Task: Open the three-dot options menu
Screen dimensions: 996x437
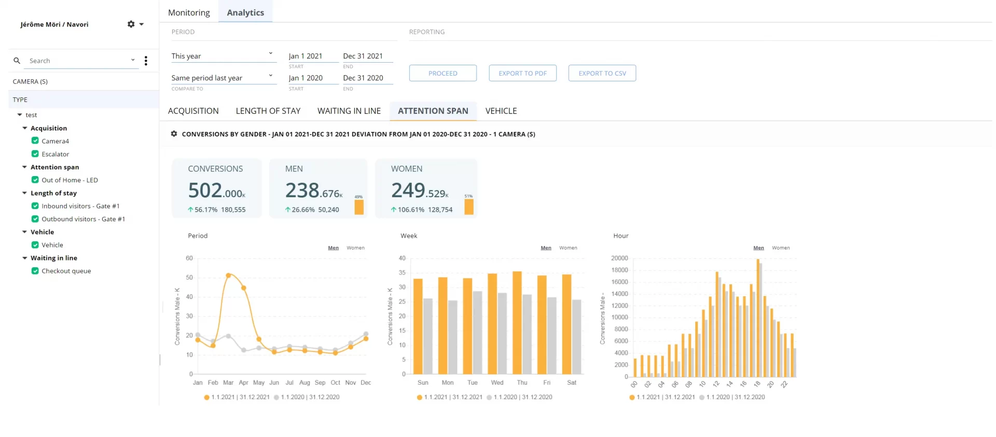Action: 146,61
